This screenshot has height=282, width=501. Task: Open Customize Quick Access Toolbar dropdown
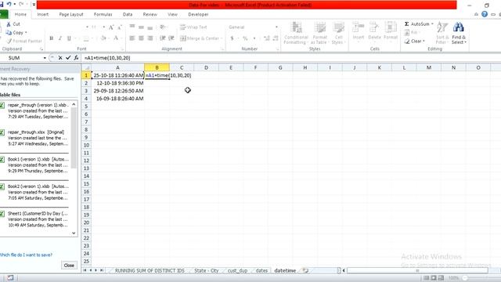click(x=34, y=5)
